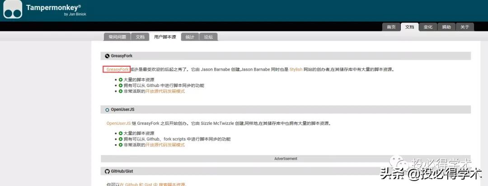The width and height of the screenshot is (488, 186).
Task: Click green plus before GreasyFork 非常活跃的 item
Action: pyautogui.click(x=121, y=91)
